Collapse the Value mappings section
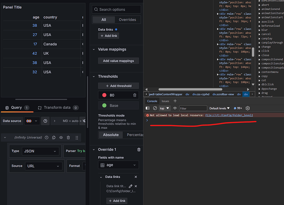Viewport: 284px width, 205px height. (x=94, y=49)
